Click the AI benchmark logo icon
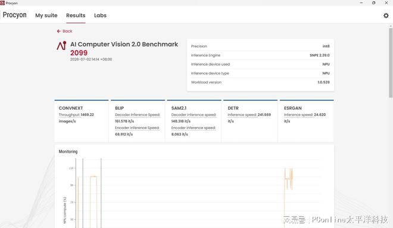 click(x=61, y=46)
